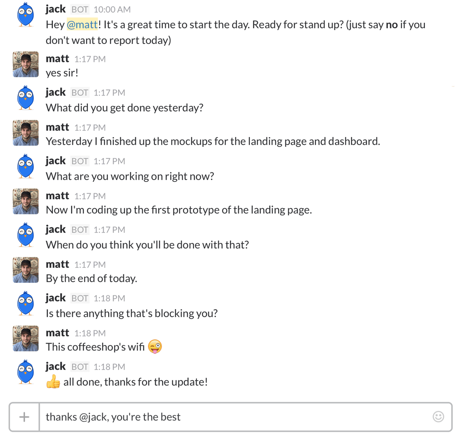Click the @matt mention link
This screenshot has height=434, width=467.
(82, 25)
